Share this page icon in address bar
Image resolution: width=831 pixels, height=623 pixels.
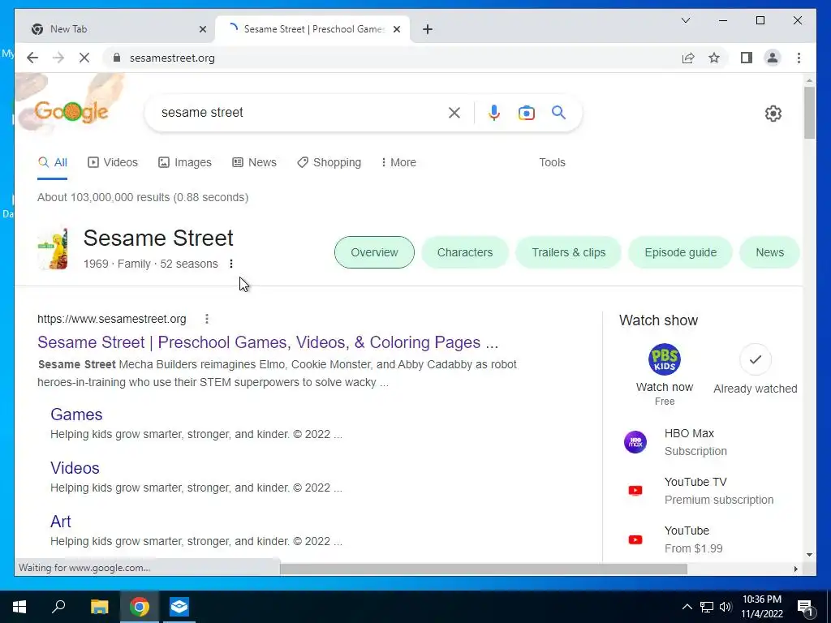click(688, 58)
